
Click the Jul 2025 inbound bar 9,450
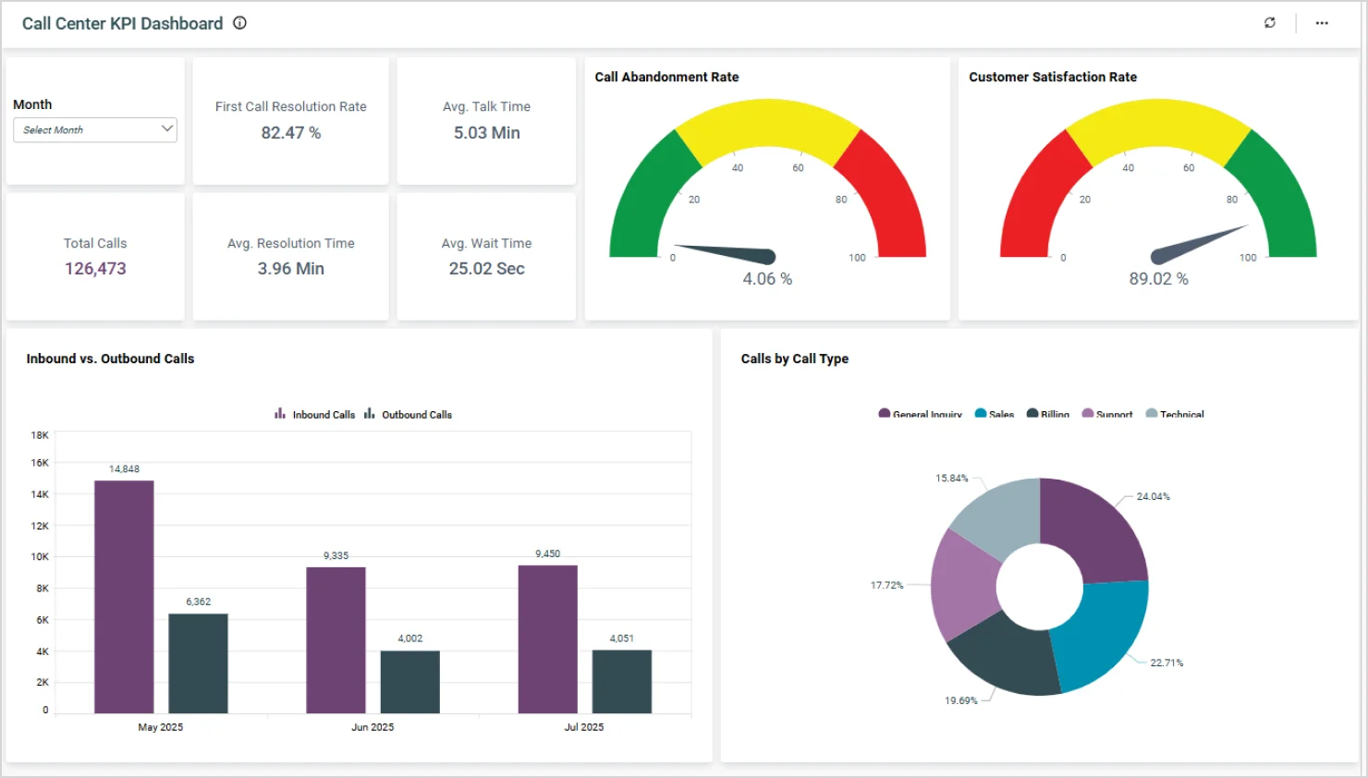[x=547, y=638]
